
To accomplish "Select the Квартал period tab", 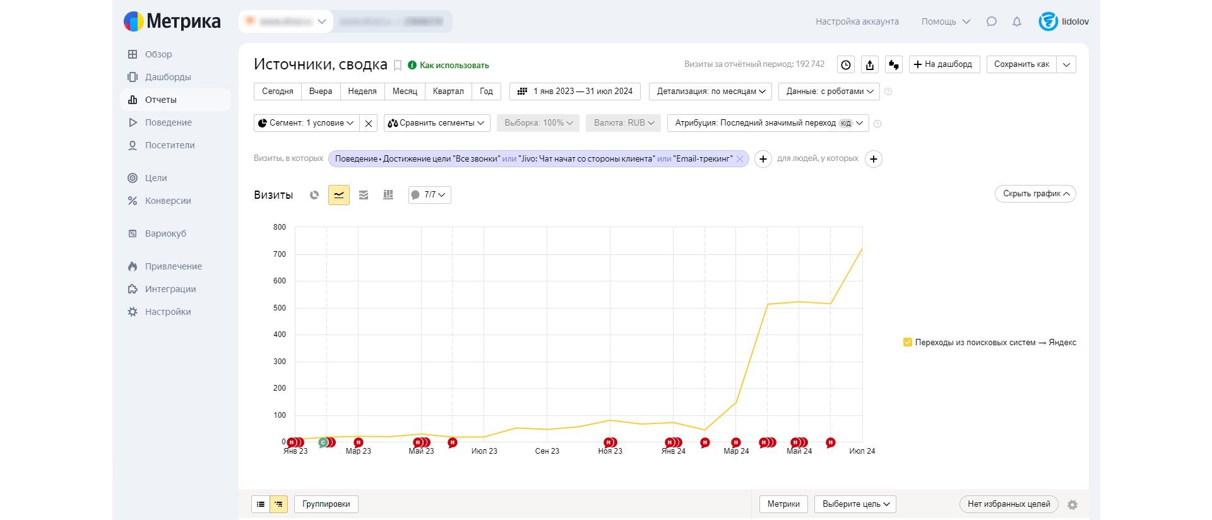I will (x=448, y=92).
